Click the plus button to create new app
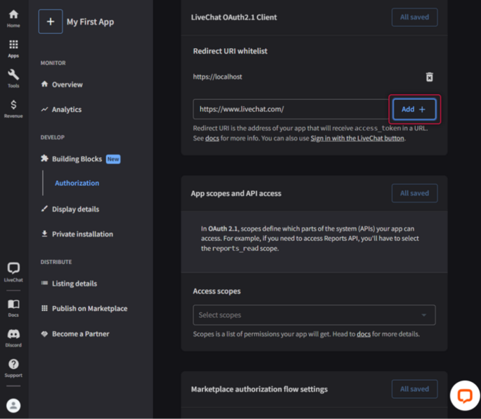Viewport: 481px width, 419px height. 50,22
